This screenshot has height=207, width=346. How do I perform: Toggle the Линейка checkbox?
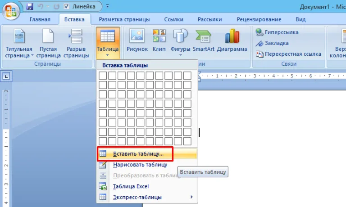[66, 6]
